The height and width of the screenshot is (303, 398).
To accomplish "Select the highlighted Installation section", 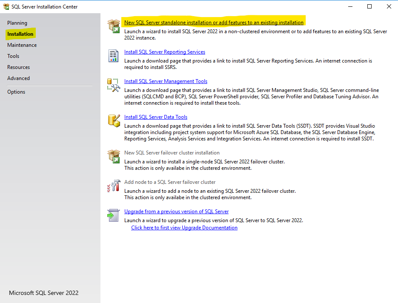I will point(20,34).
